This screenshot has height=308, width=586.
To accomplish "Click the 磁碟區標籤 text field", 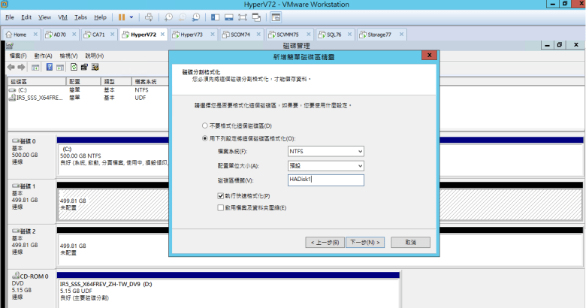I will [325, 180].
